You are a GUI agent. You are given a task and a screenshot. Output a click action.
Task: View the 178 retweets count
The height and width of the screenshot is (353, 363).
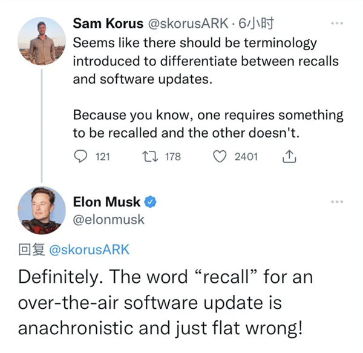click(x=173, y=157)
